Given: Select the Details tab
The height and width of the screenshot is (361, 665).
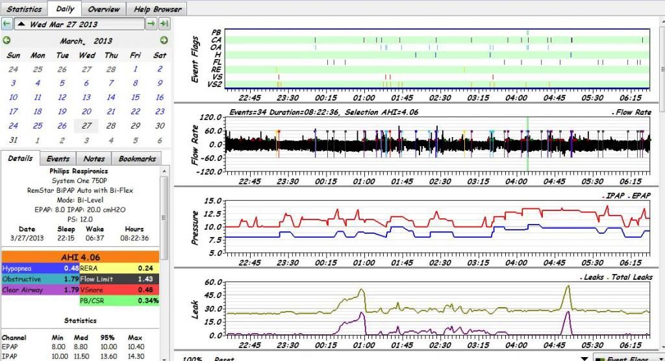Looking at the screenshot, I should 20,158.
